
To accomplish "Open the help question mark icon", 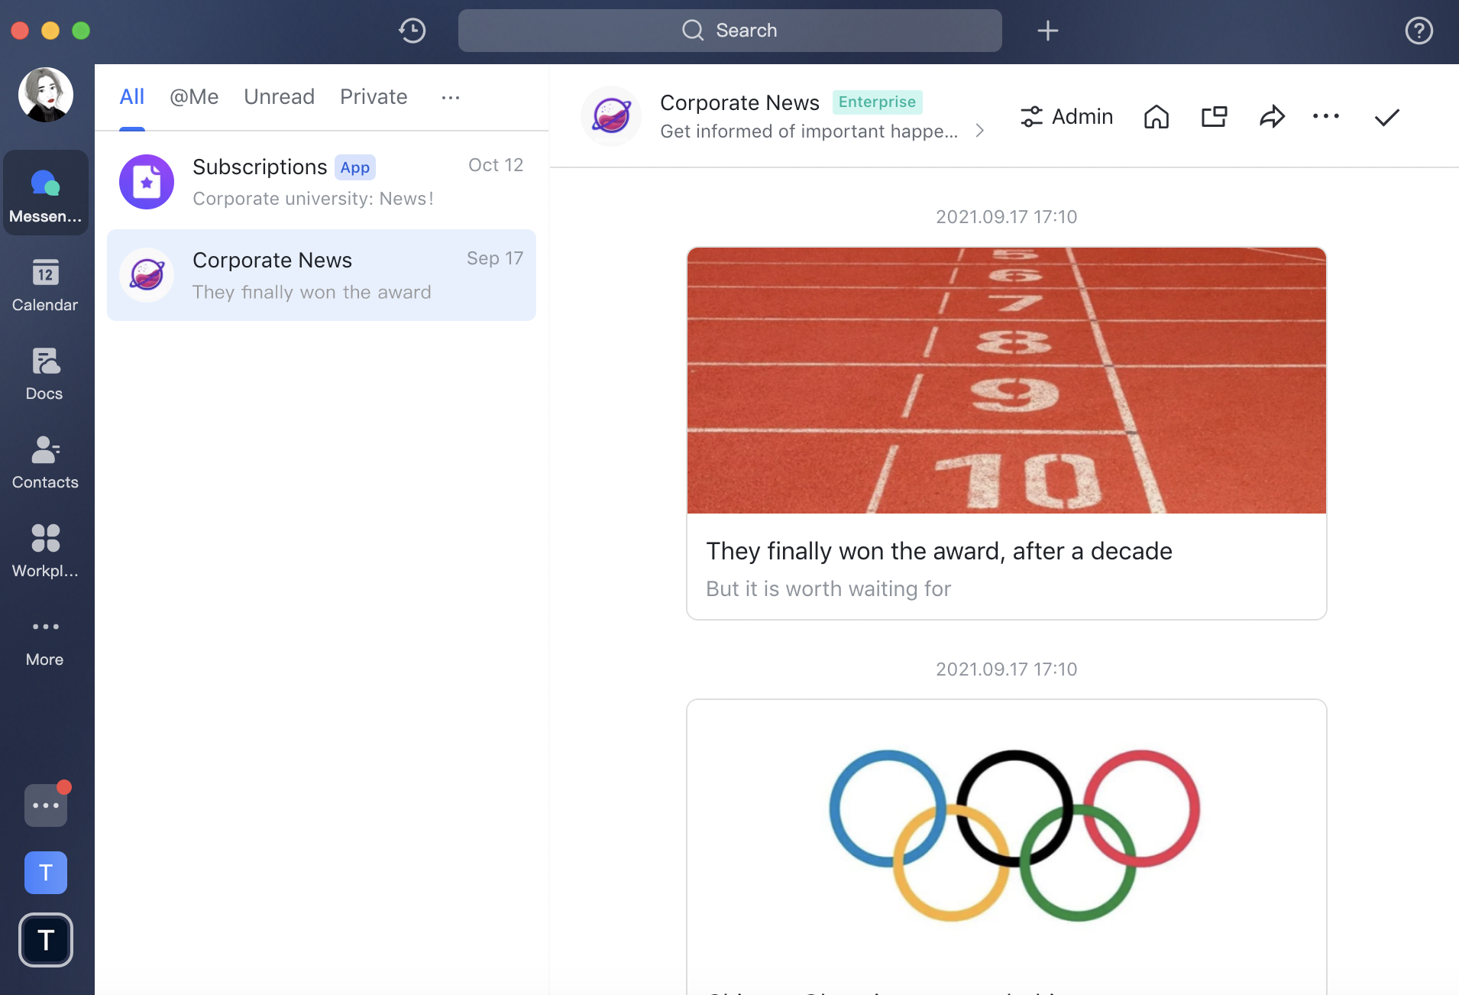I will pyautogui.click(x=1419, y=31).
